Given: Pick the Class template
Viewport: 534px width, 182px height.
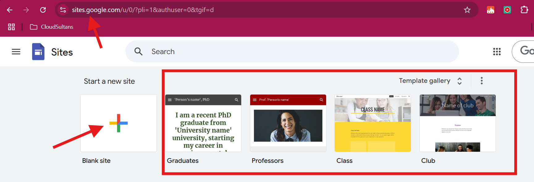Looking at the screenshot, I should 372,123.
